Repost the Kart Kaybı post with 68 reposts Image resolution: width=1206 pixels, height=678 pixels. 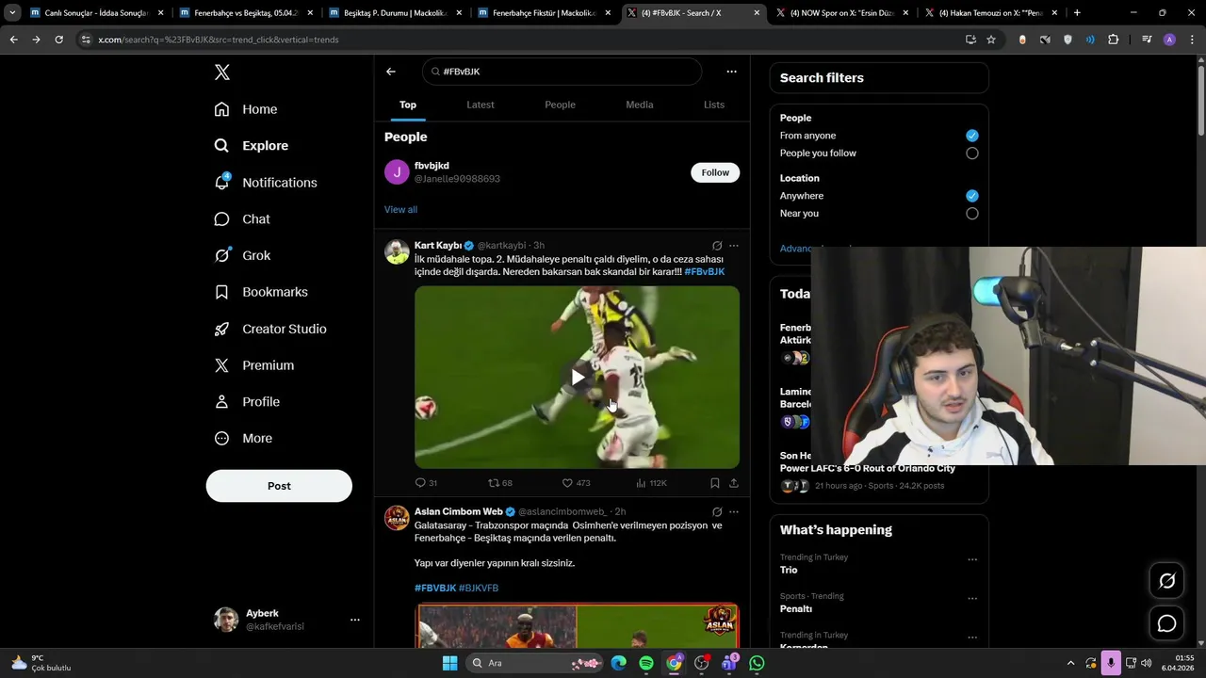pyautogui.click(x=500, y=483)
